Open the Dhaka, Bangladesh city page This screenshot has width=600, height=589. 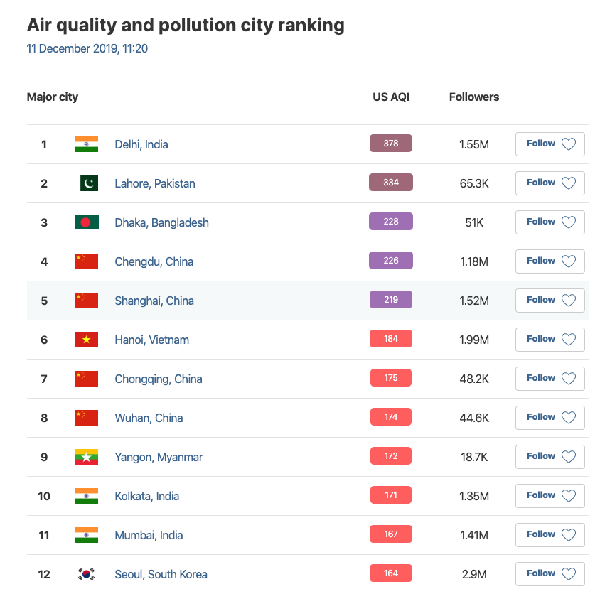(161, 222)
